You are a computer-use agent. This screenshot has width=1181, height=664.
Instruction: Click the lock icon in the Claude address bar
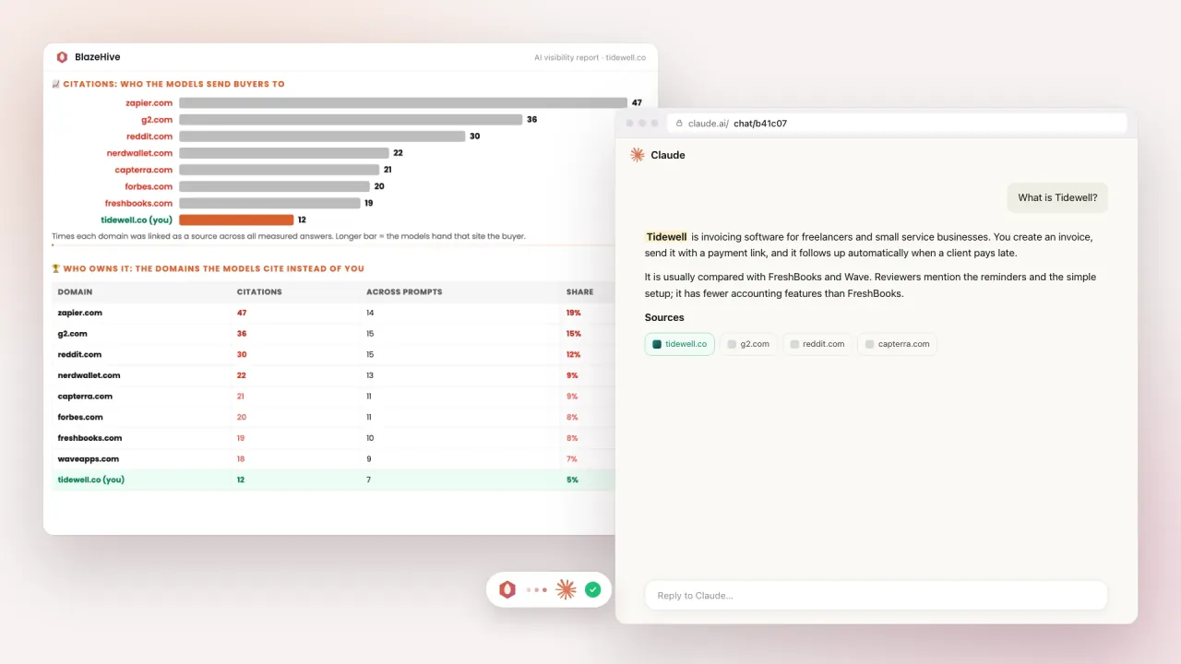click(680, 124)
